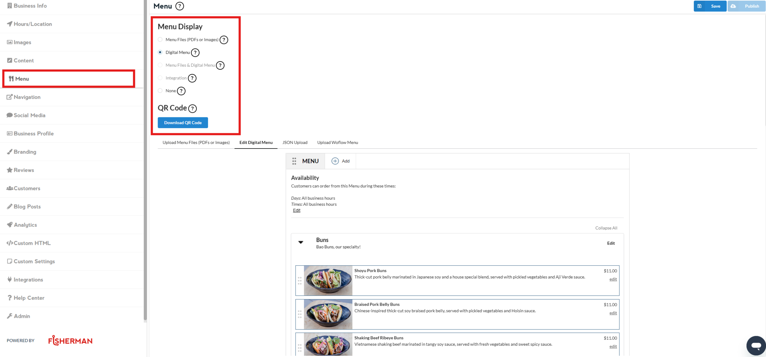Click the Braised Pork Belly Buns thumbnail
This screenshot has height=357, width=766.
[x=328, y=314]
